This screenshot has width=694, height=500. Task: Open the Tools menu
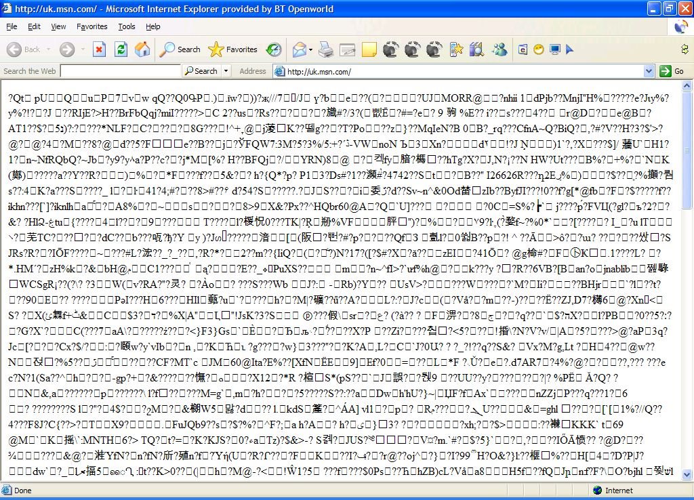pos(127,26)
